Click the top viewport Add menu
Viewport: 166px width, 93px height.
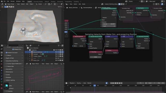pyautogui.click(x=27, y=4)
